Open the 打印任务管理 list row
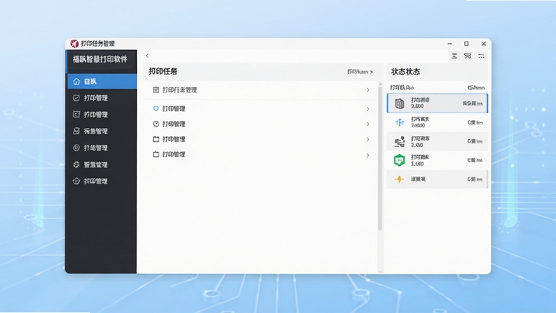Viewport: 556px width, 313px height. 261,90
